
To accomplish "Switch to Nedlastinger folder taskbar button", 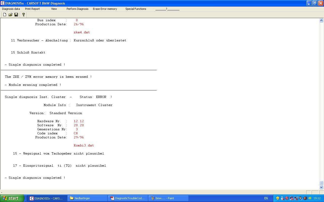I will 88,198.
